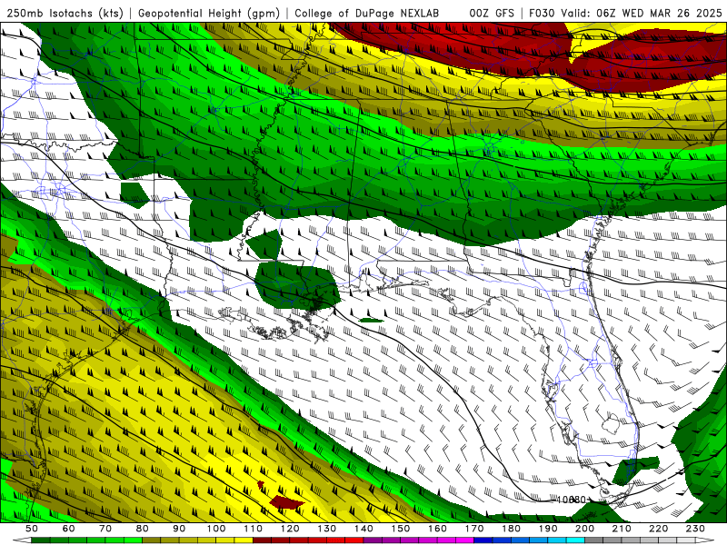Click the height contour label near south Florida
This screenshot has width=727, height=545.
pyautogui.click(x=572, y=500)
